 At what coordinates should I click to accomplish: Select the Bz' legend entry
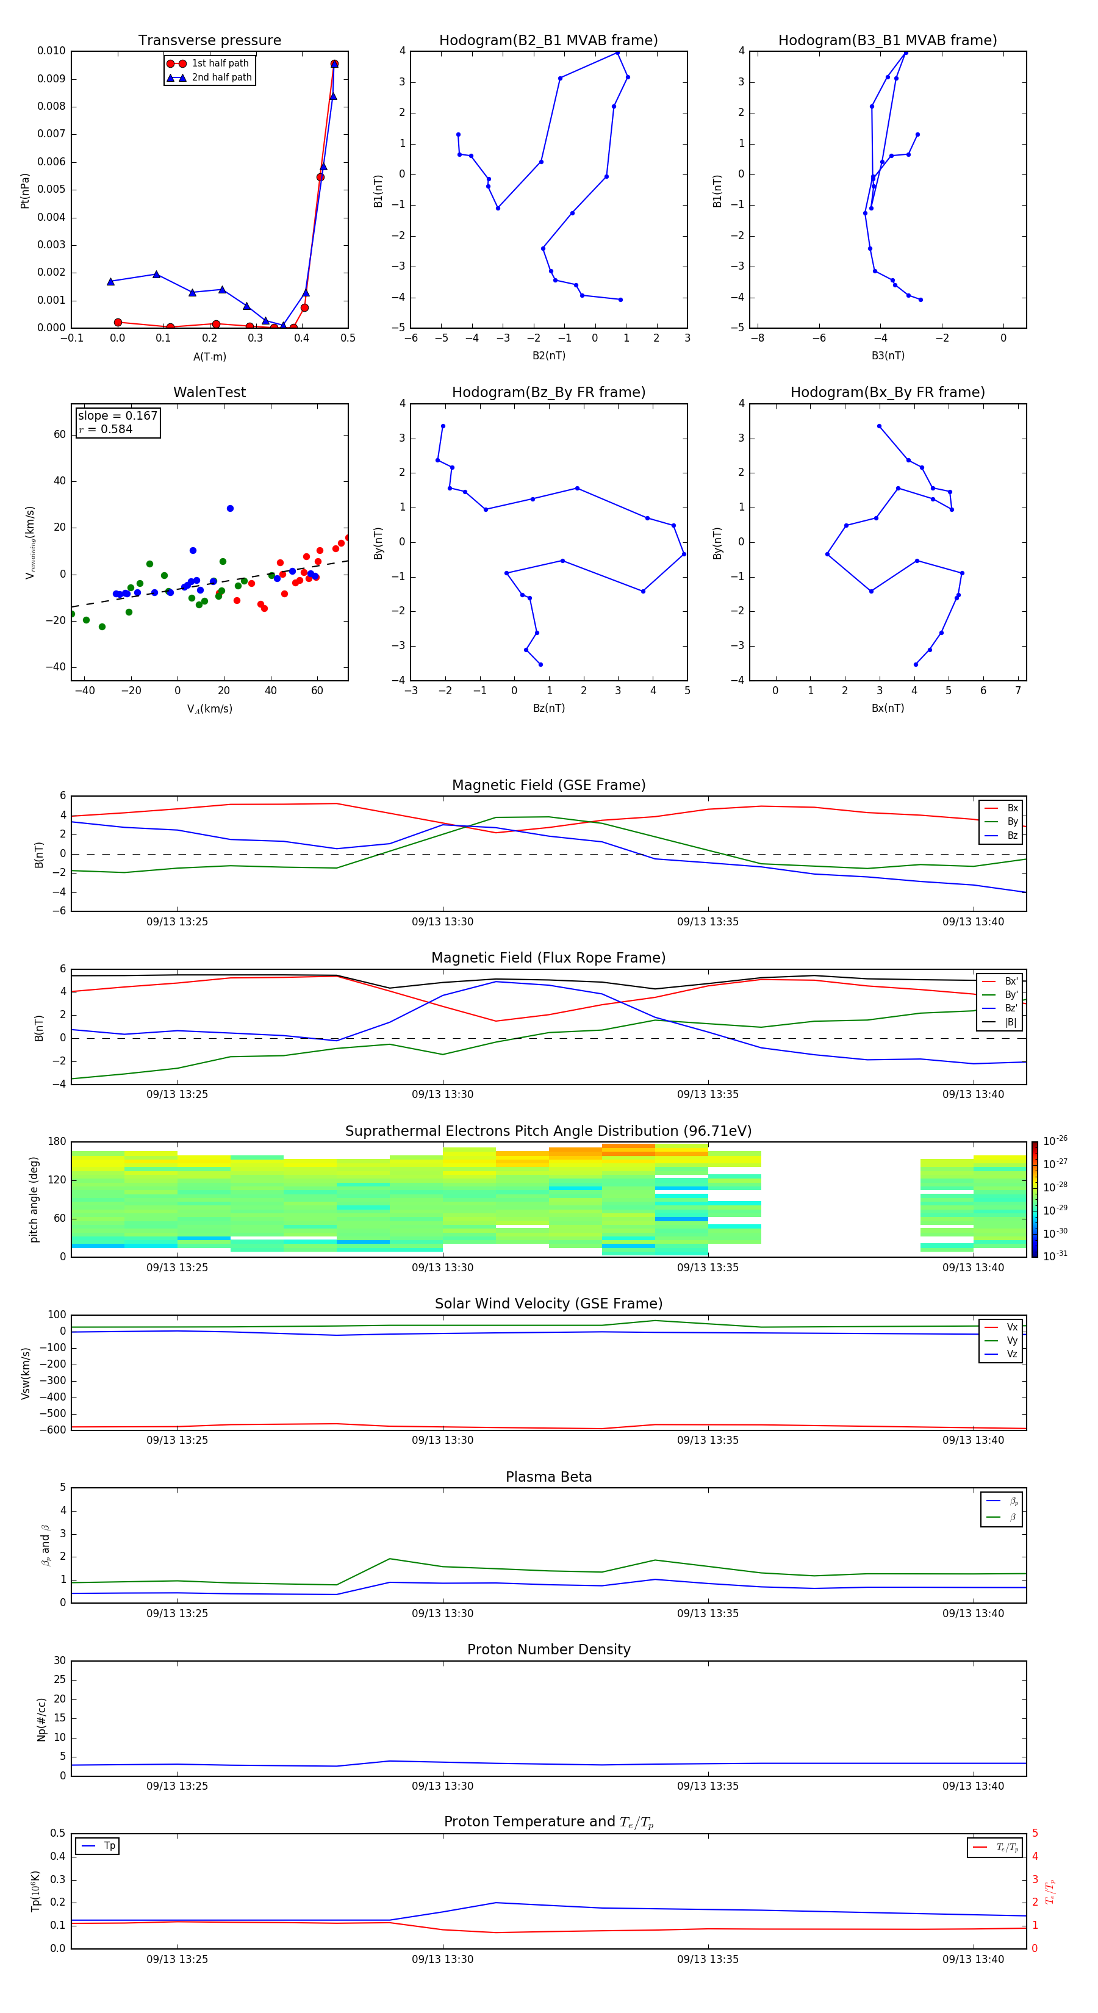coord(1000,1008)
